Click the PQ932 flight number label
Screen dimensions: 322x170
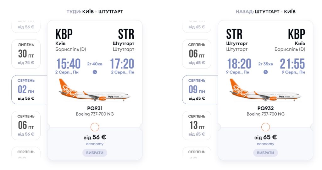266,108
